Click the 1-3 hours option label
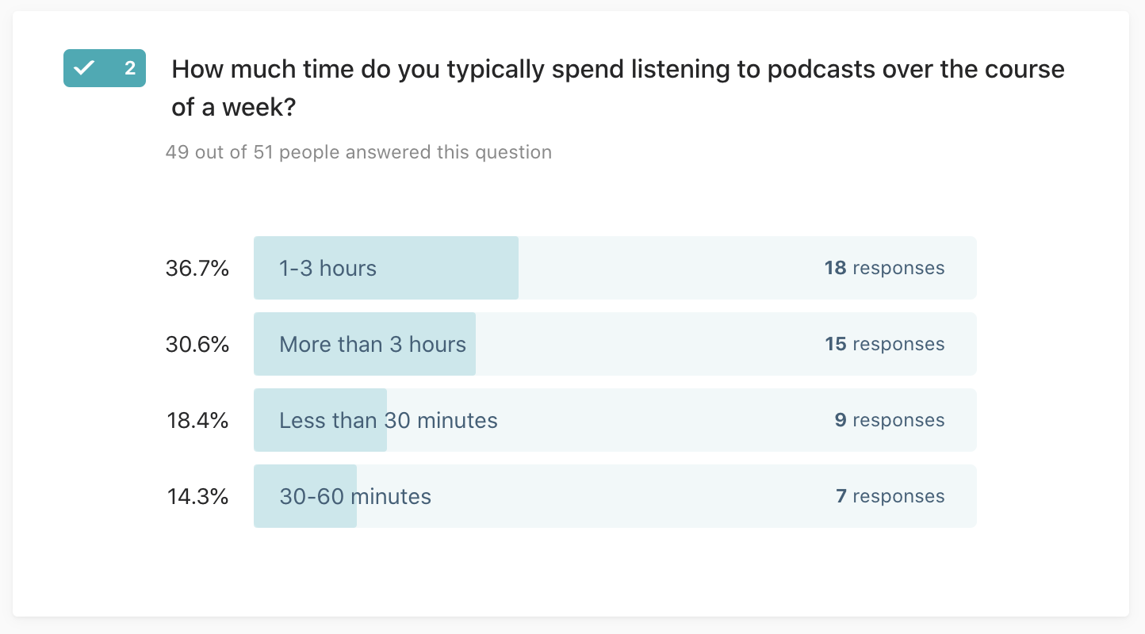This screenshot has width=1145, height=634. point(327,268)
